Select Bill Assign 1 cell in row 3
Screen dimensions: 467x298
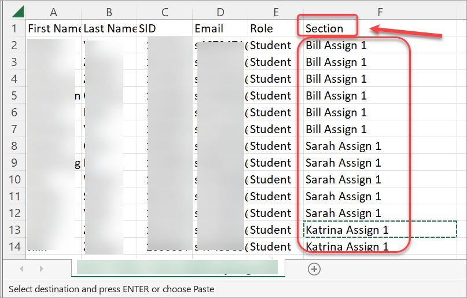click(380, 61)
